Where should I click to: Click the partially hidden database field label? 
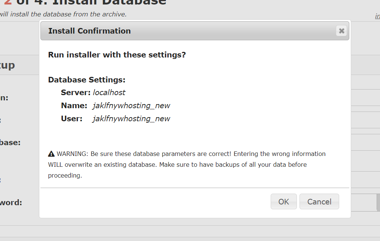point(10,143)
